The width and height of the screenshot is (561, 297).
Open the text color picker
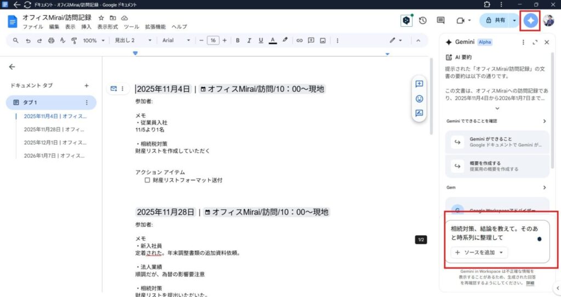(272, 41)
